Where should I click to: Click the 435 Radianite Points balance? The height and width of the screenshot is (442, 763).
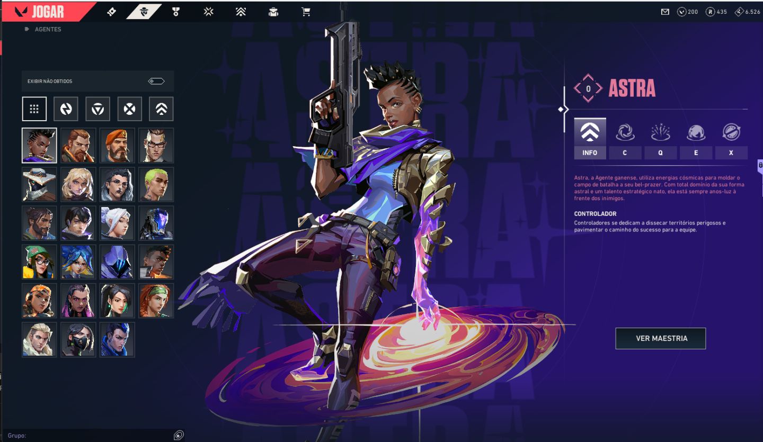click(x=716, y=12)
